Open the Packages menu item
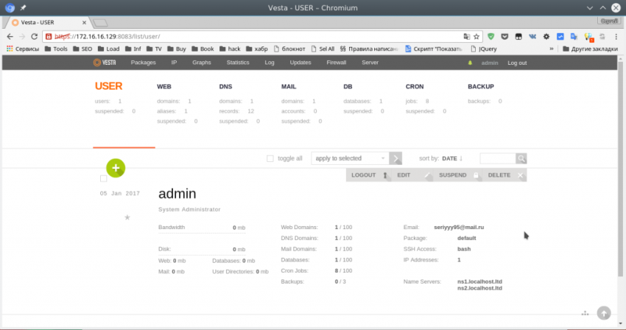 click(x=143, y=63)
